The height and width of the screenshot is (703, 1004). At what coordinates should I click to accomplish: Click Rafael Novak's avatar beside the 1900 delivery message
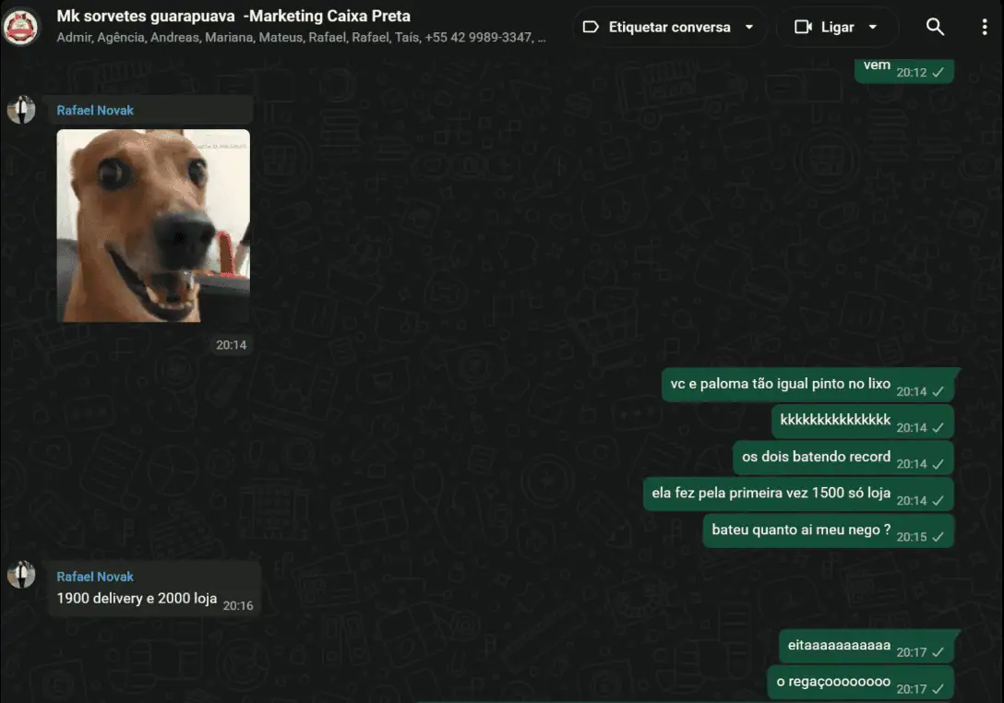21,575
